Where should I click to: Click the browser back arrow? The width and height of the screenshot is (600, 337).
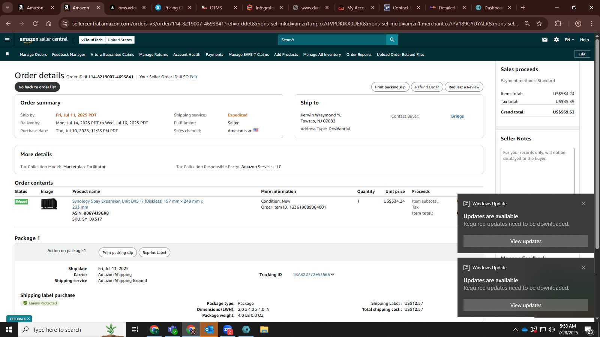pyautogui.click(x=8, y=24)
